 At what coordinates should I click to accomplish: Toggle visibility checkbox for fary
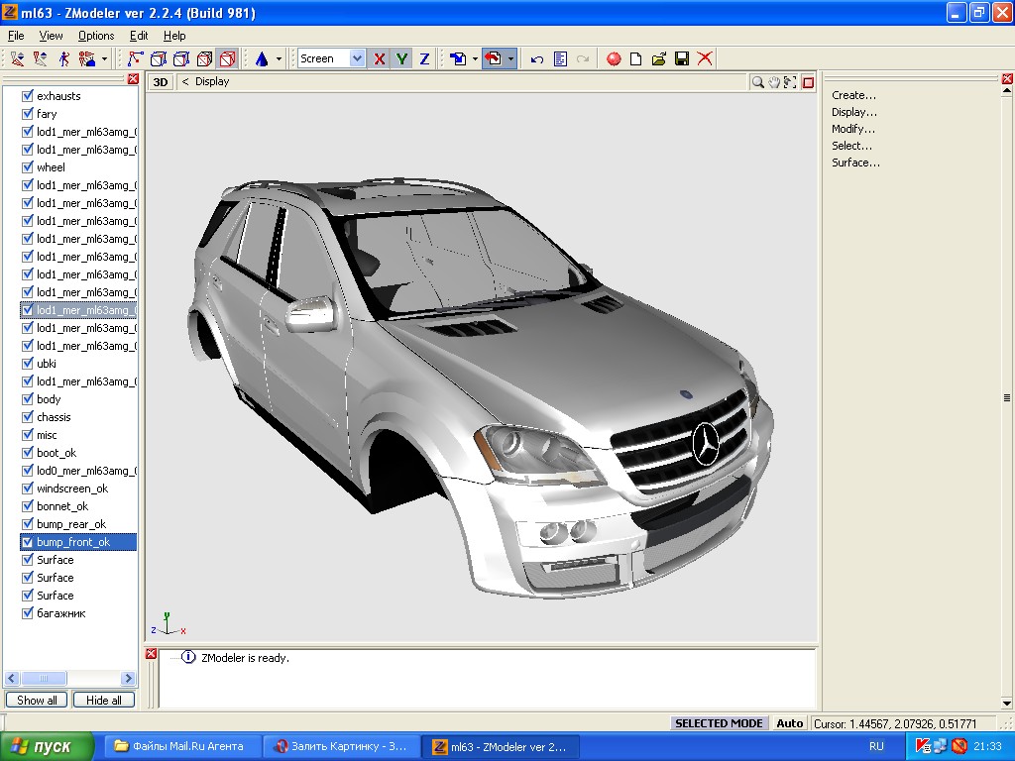[27, 114]
